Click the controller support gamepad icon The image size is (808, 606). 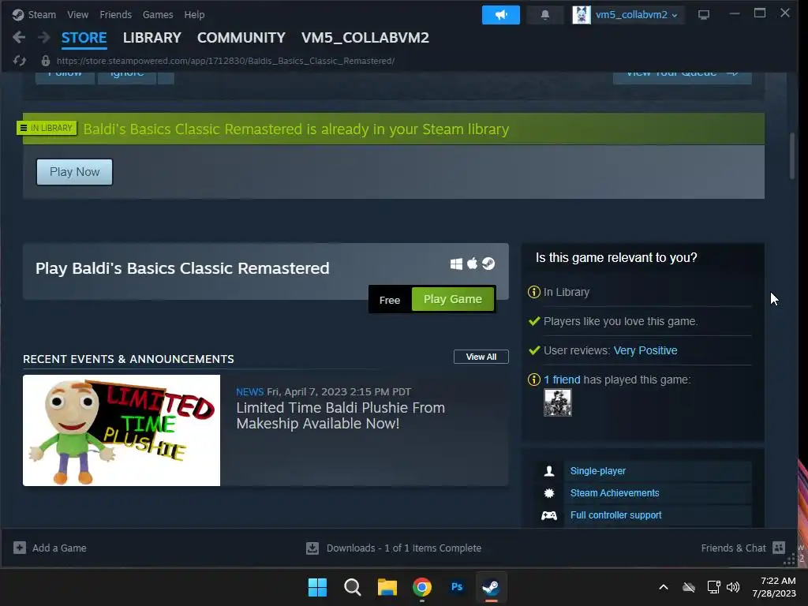point(549,515)
